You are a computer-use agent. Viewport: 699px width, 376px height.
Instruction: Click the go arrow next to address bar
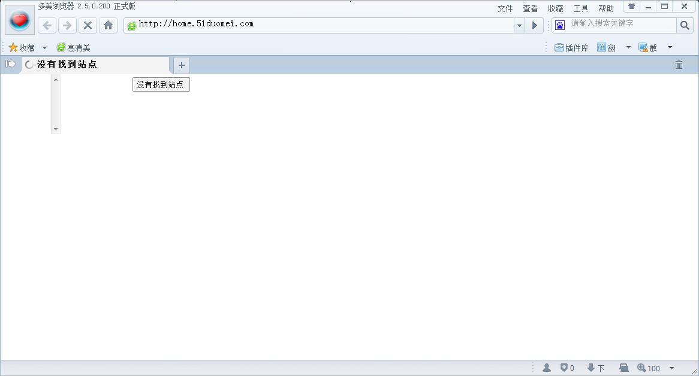tap(535, 25)
